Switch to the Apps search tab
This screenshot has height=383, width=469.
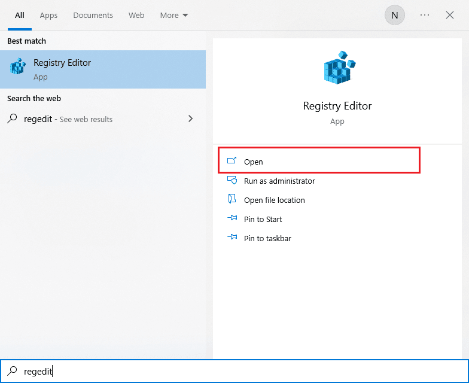click(48, 16)
